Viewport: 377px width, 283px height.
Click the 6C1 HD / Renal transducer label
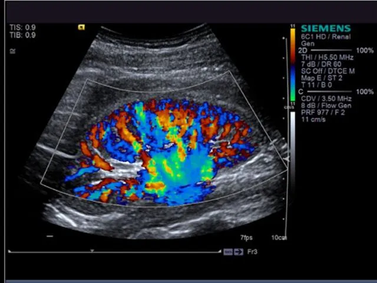click(x=323, y=37)
